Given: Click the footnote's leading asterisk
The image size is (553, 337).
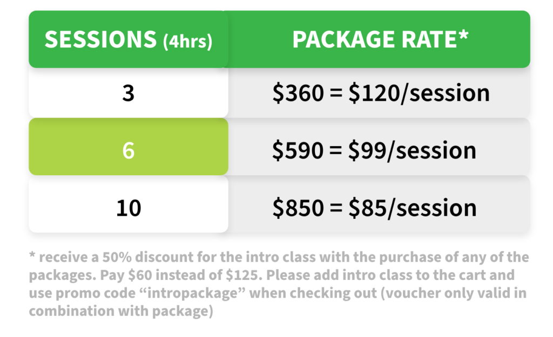Looking at the screenshot, I should pos(32,255).
